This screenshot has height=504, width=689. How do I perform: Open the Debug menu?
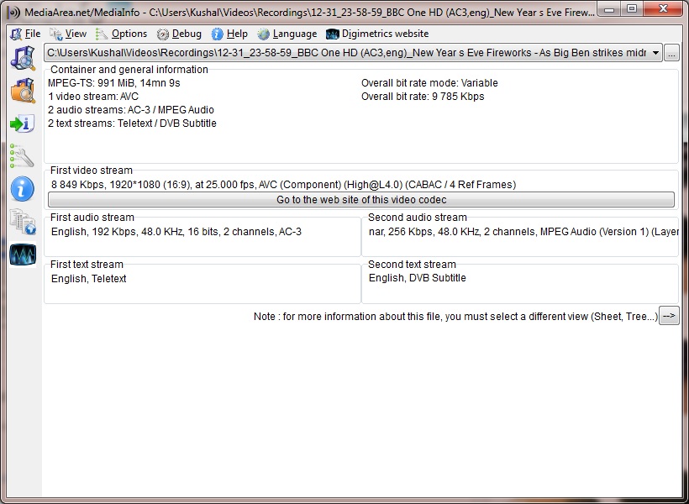click(x=179, y=34)
